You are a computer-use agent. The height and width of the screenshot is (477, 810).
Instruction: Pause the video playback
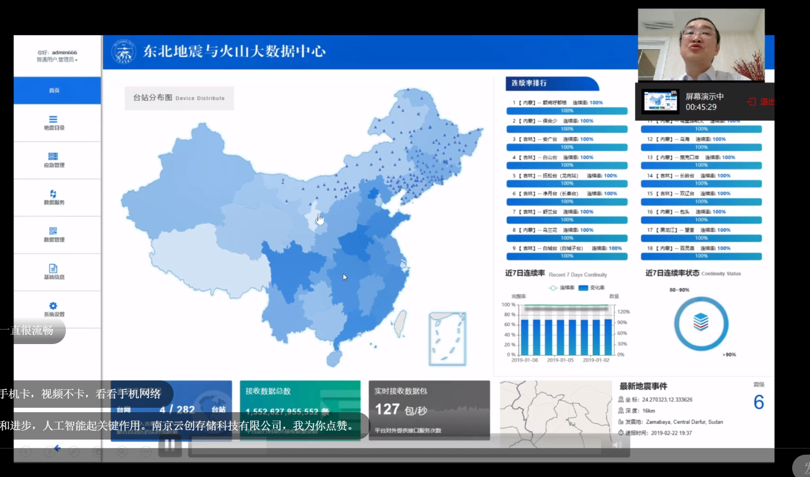[x=170, y=445]
